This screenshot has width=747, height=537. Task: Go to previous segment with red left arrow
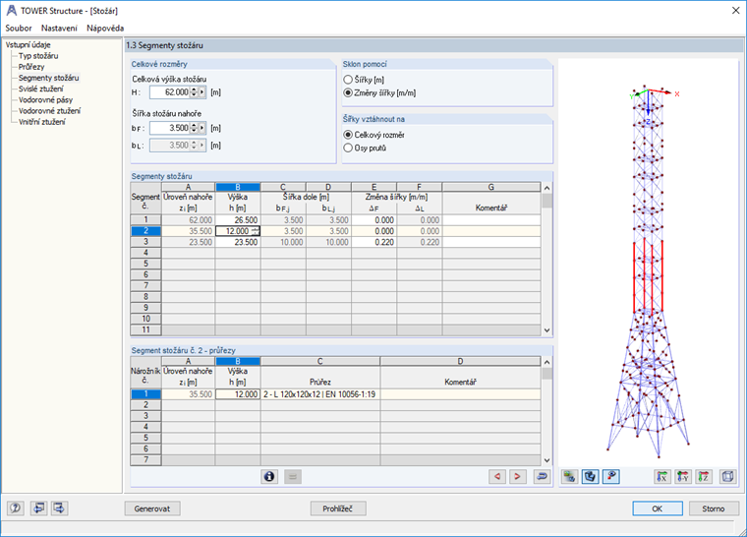click(x=497, y=476)
